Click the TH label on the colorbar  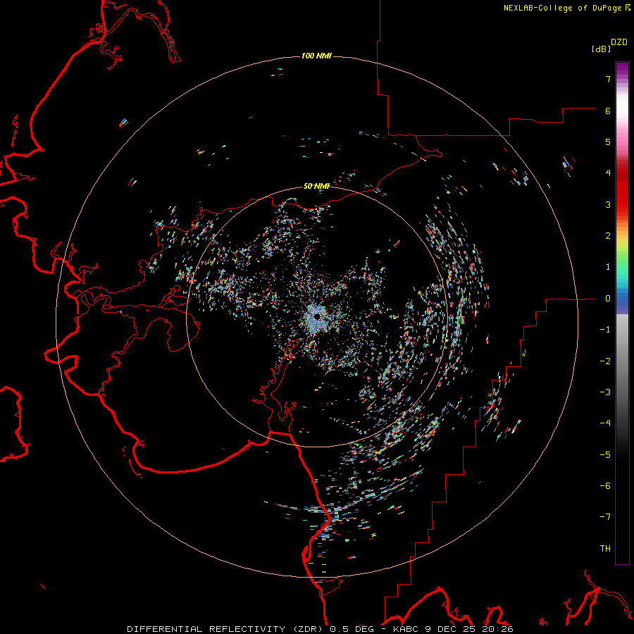tap(605, 549)
